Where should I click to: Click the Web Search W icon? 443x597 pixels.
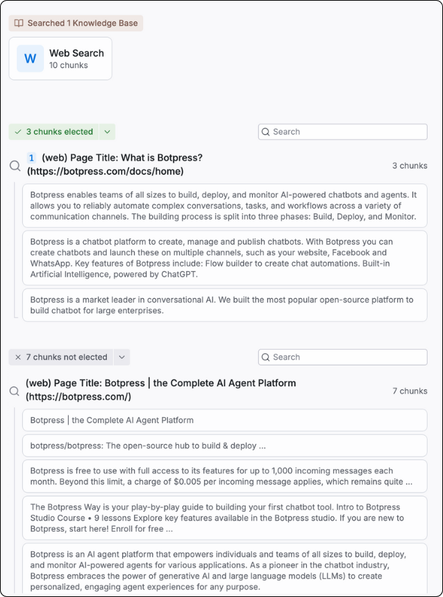coord(30,58)
